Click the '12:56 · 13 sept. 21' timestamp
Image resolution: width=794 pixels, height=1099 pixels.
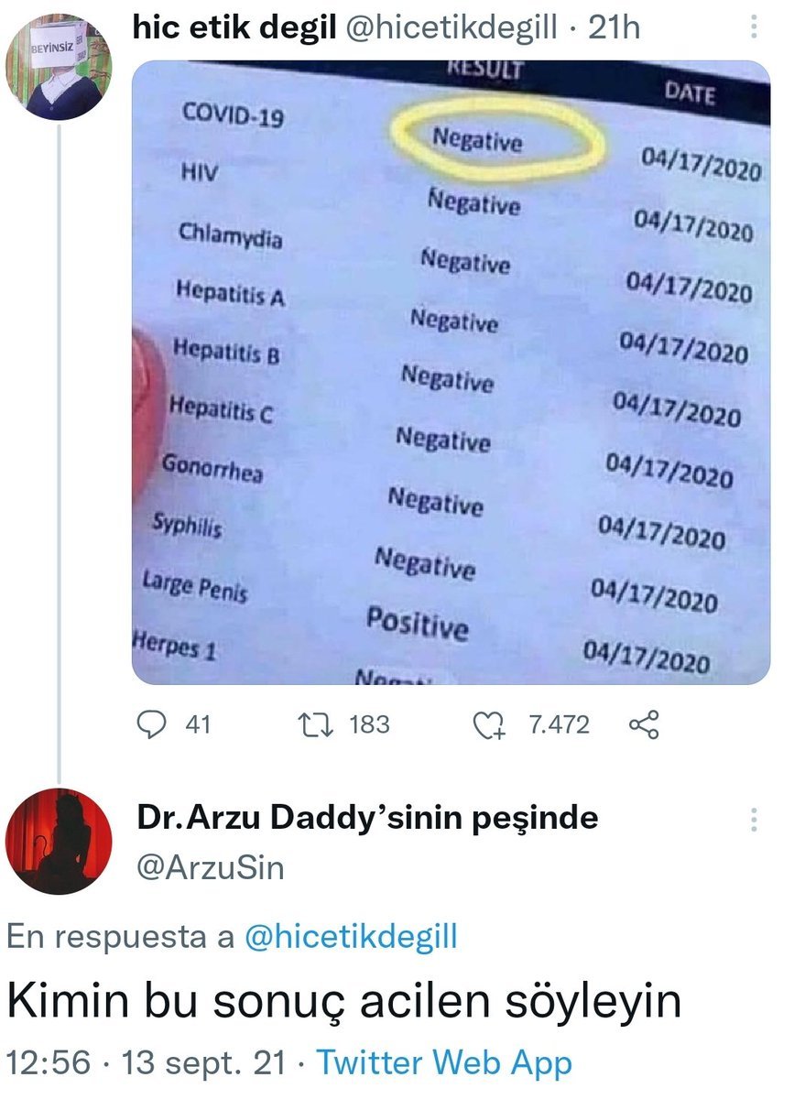(151, 1063)
